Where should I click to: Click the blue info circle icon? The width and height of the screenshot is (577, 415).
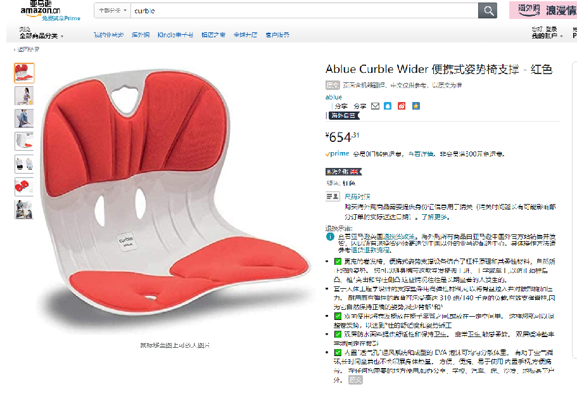pyautogui.click(x=330, y=237)
